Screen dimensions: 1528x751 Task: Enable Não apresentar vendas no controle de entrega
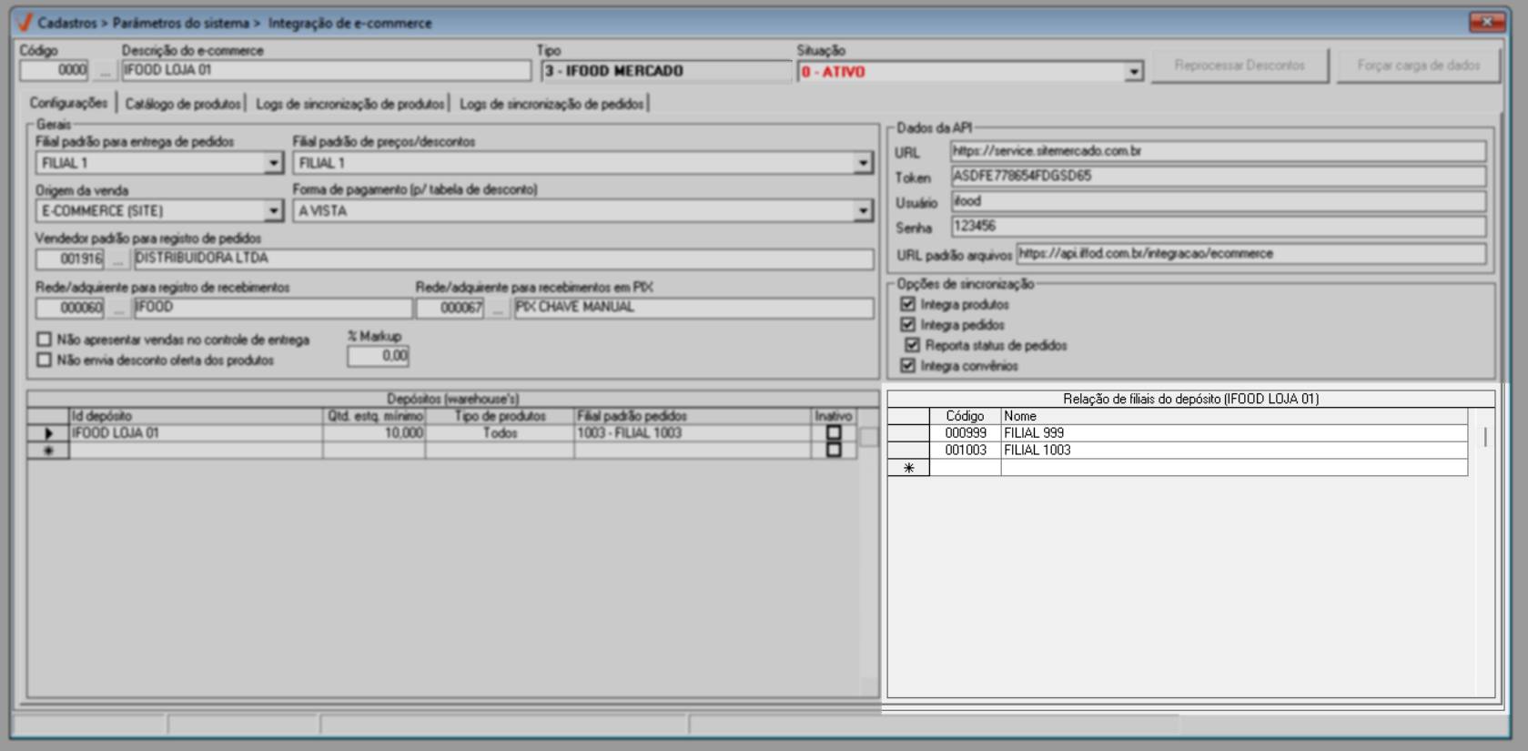[x=44, y=340]
